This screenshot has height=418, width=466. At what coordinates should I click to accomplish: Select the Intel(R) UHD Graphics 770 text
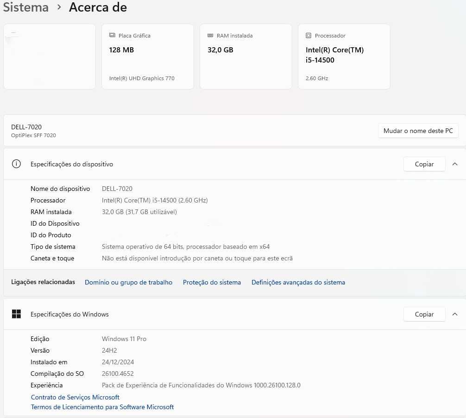[142, 78]
